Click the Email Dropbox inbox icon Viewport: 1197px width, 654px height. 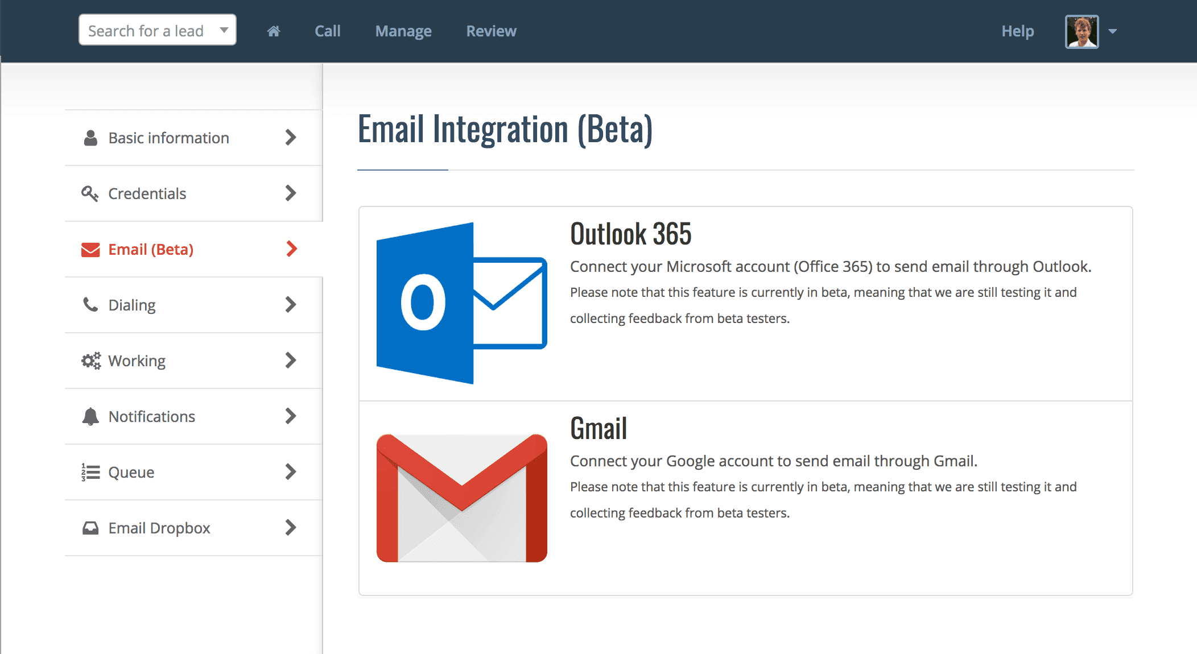pyautogui.click(x=90, y=528)
